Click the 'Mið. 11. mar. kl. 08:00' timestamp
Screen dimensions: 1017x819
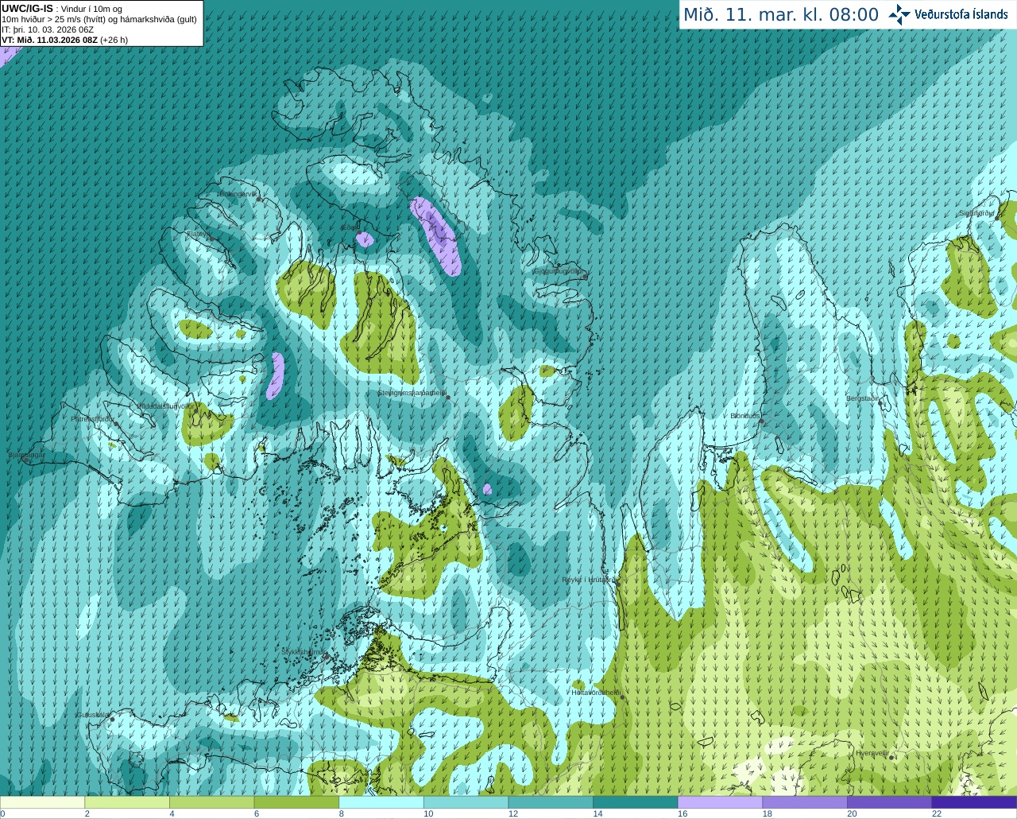pyautogui.click(x=781, y=15)
